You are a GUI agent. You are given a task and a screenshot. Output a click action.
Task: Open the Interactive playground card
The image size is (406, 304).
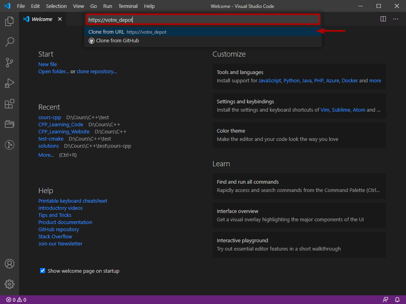(299, 245)
